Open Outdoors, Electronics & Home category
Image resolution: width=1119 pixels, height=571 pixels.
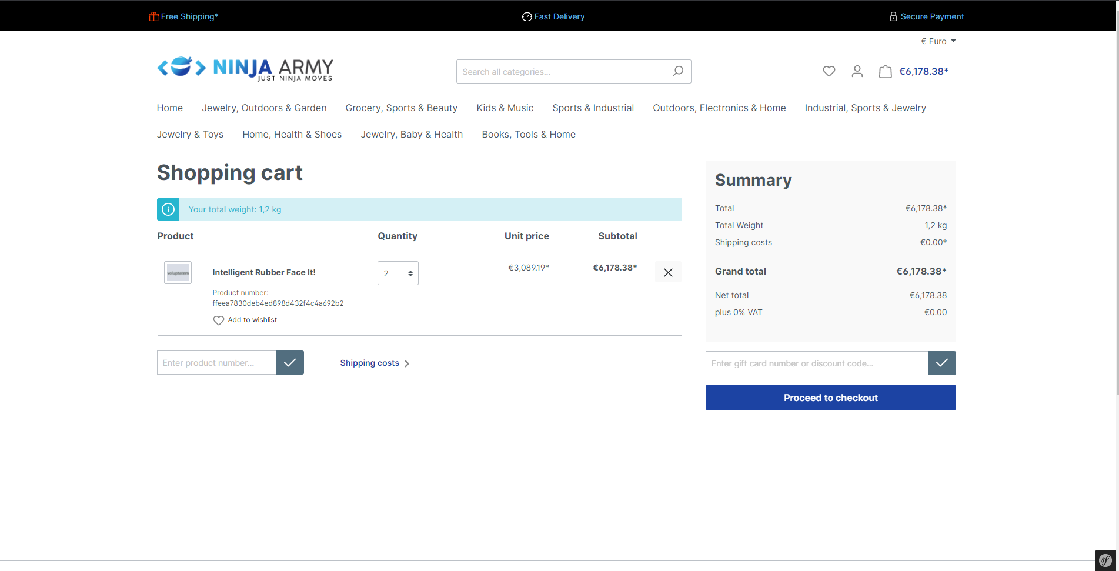(x=719, y=108)
